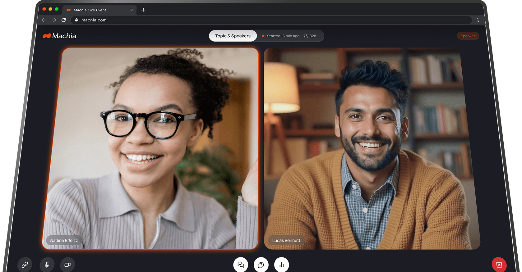522x272 pixels.
Task: Select Nadine Effertz video tile
Action: (150, 148)
